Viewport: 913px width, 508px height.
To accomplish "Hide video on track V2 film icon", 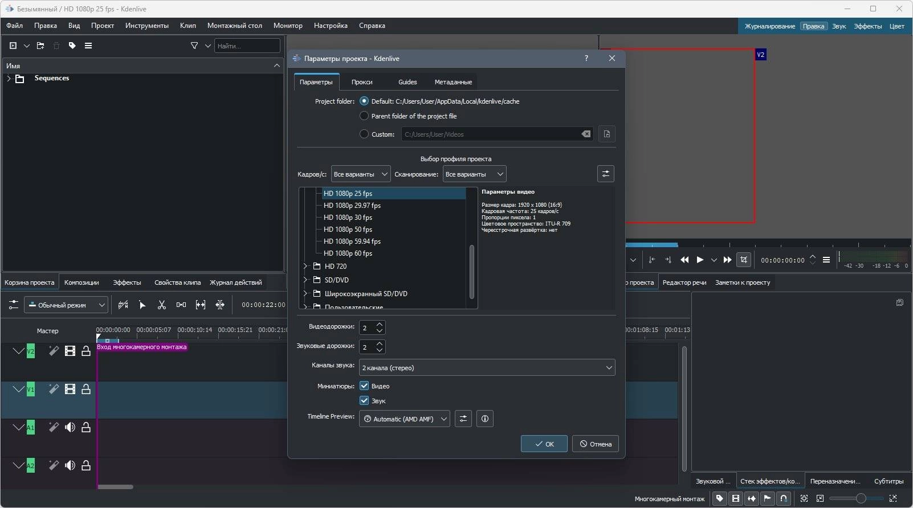I will pos(70,351).
